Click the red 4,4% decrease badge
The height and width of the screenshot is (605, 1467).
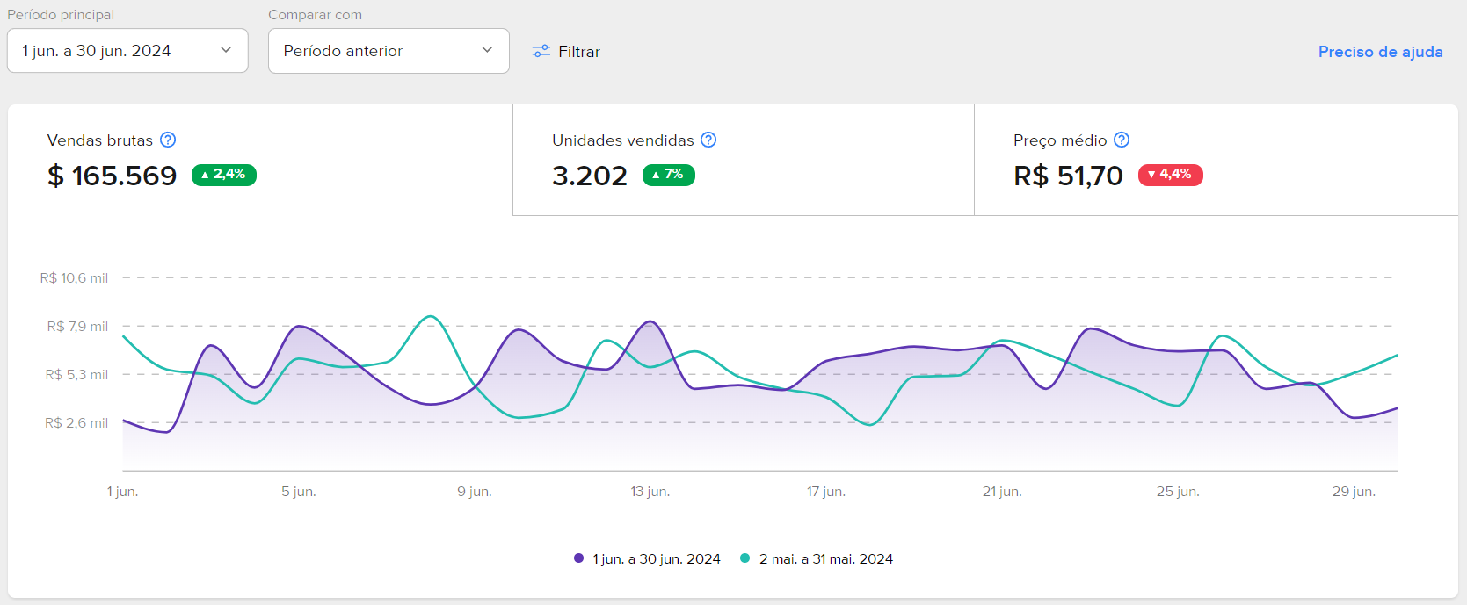tap(1171, 175)
